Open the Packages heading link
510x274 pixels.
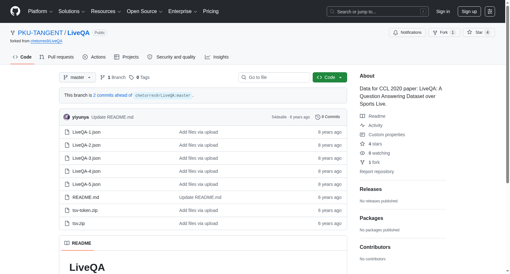(371, 218)
